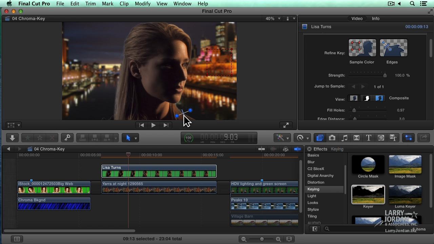This screenshot has height=244, width=434.
Task: Toggle video skimming in timeline
Action: click(x=261, y=149)
